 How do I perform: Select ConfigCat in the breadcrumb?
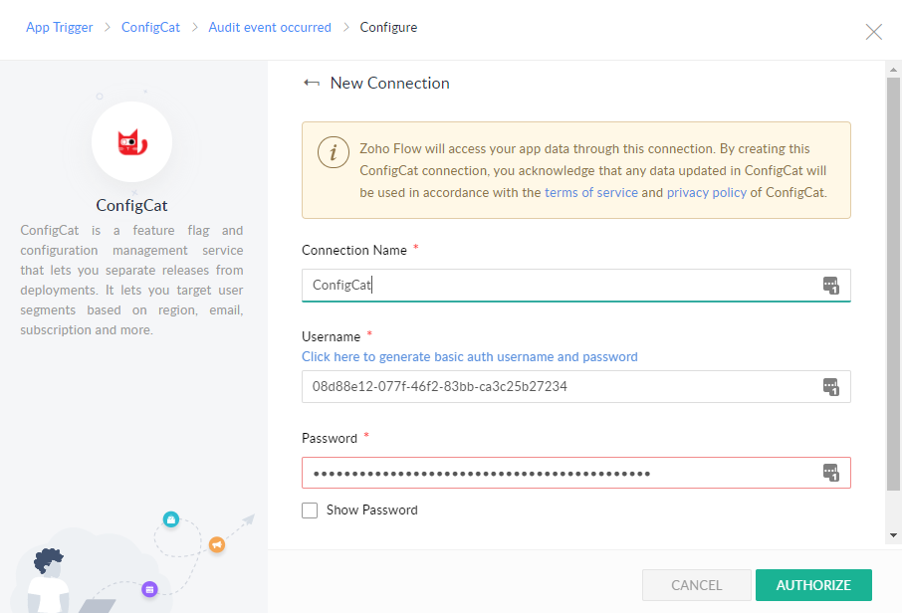coord(150,27)
